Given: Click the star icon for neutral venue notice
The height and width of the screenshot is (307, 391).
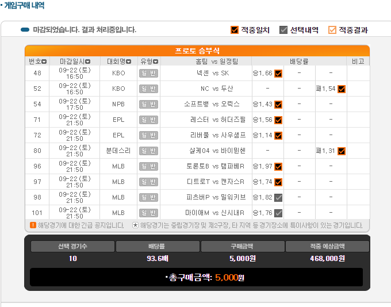Looking at the screenshot, I should coord(135,225).
